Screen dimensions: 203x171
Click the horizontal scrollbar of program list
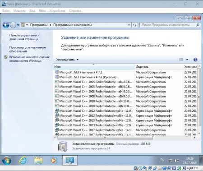(105, 138)
